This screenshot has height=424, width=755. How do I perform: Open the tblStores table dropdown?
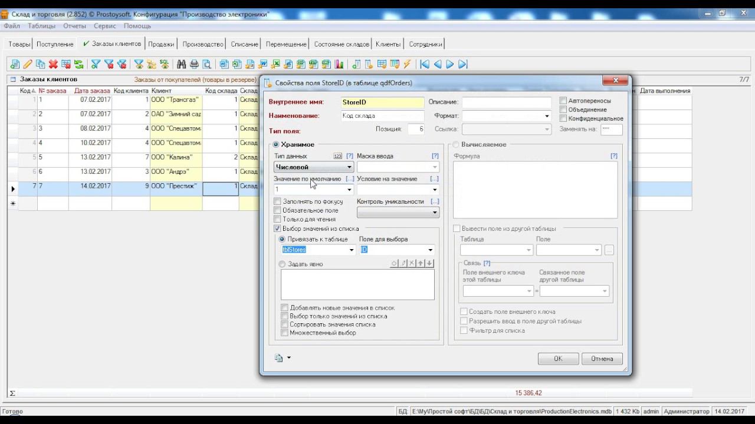[x=352, y=250]
